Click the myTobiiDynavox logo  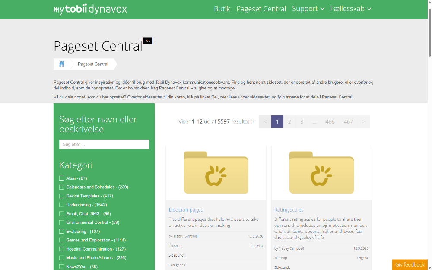90,9
